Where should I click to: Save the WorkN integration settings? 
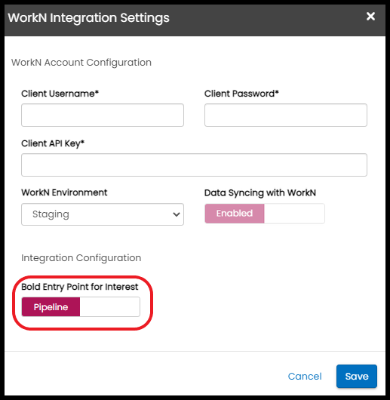click(357, 377)
